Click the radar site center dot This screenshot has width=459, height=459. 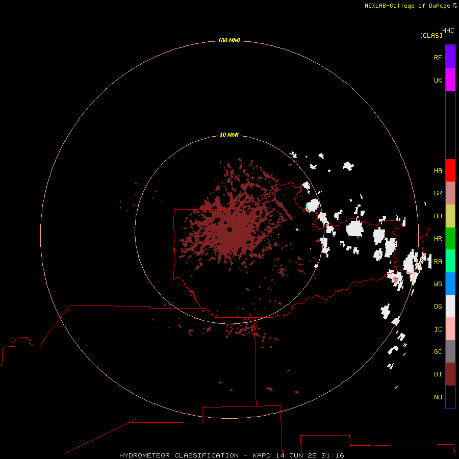229,229
